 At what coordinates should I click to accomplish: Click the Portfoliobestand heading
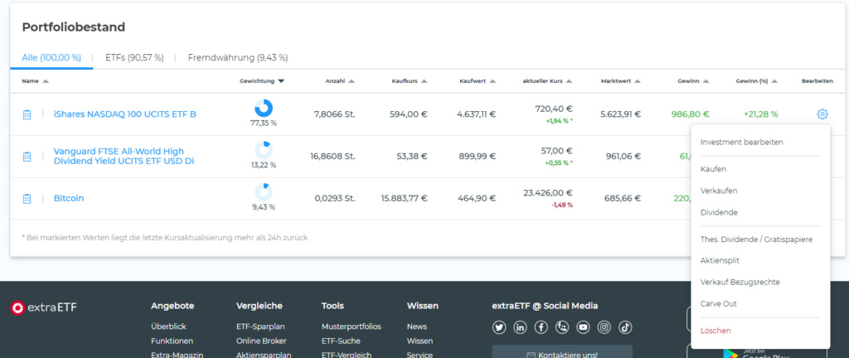coord(74,27)
